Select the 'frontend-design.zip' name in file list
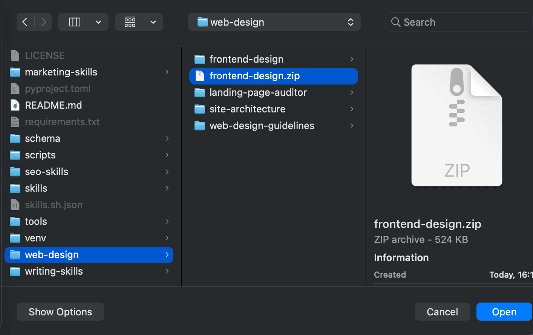The width and height of the screenshot is (533, 335). (255, 76)
